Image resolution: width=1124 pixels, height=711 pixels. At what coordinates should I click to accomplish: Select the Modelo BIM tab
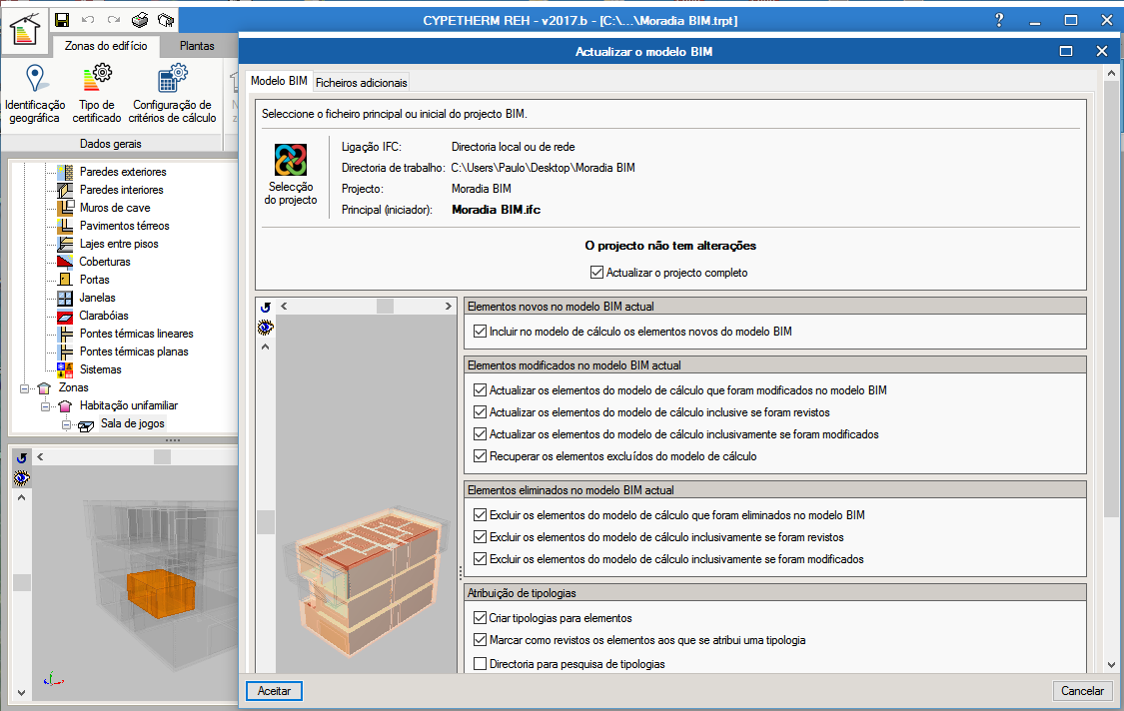pos(279,81)
